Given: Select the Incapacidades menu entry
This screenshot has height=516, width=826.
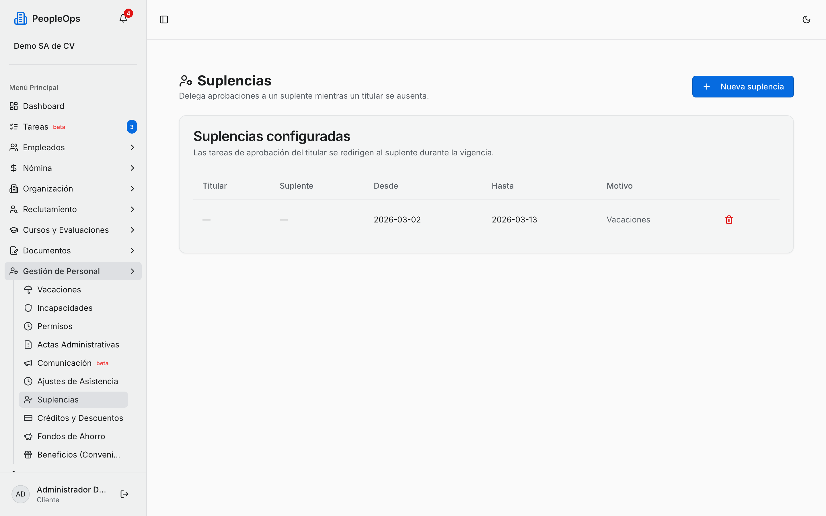Looking at the screenshot, I should [x=73, y=308].
